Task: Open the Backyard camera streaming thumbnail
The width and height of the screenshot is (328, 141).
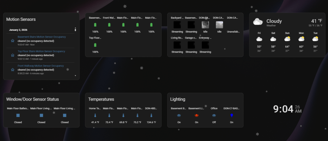Action: pyautogui.click(x=177, y=25)
